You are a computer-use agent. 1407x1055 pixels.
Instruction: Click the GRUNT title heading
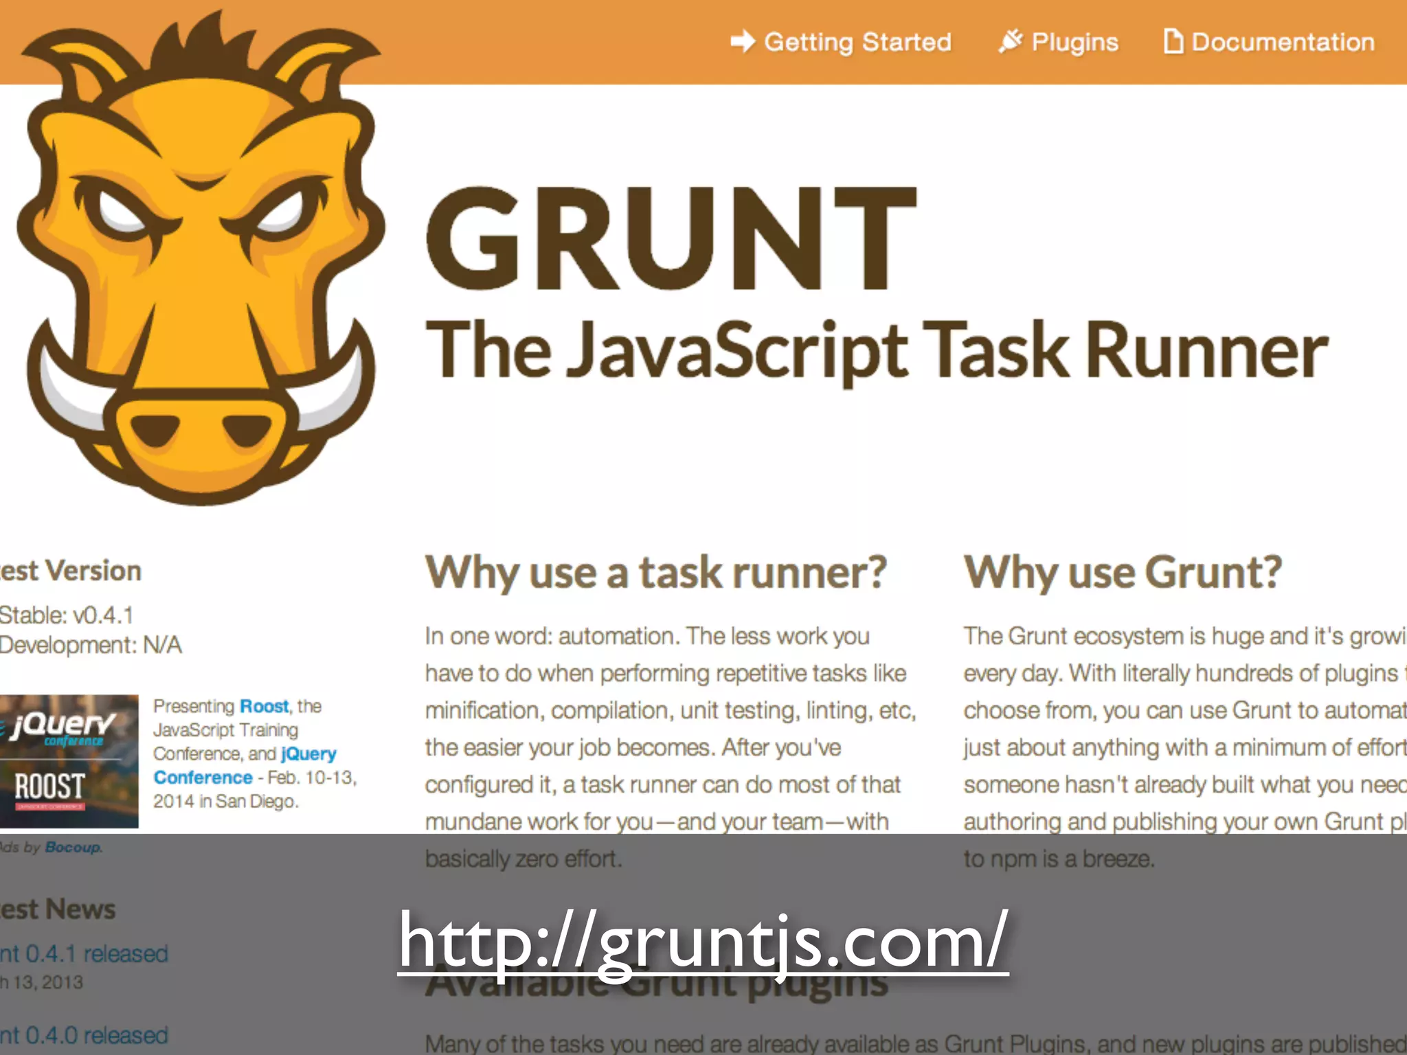tap(671, 238)
